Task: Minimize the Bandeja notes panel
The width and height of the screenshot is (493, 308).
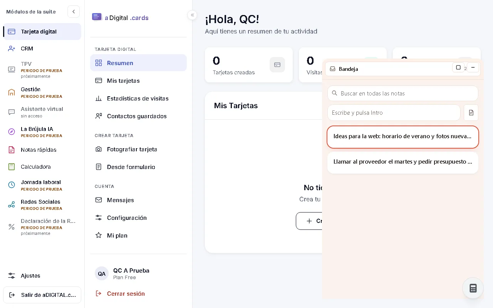Action: click(473, 68)
